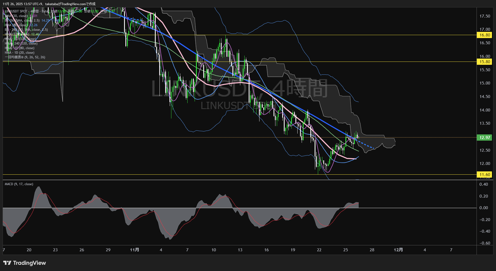Select the HMA · 240 (320, close) legend
The image size is (496, 271).
21,43
